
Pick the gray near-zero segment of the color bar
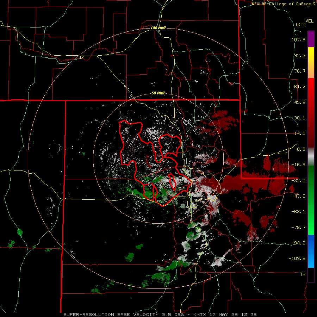click(311, 157)
